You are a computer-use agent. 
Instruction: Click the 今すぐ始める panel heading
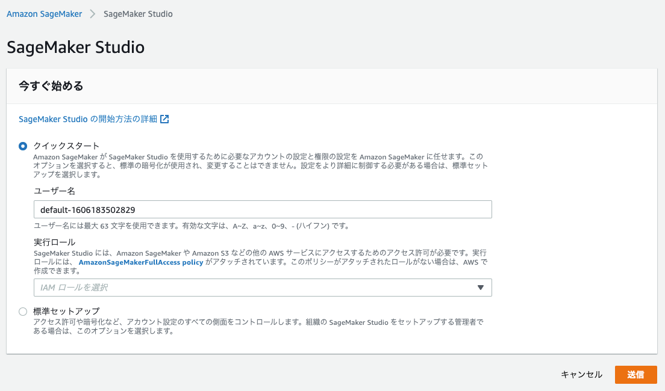51,86
